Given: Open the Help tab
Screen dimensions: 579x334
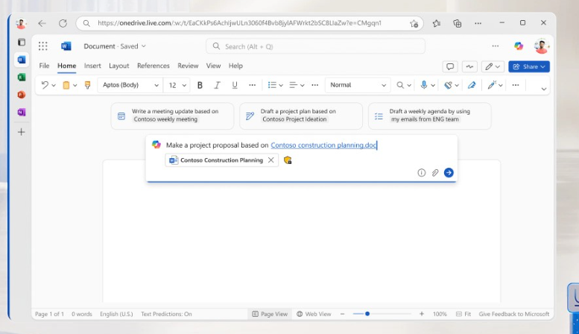Looking at the screenshot, I should [235, 66].
